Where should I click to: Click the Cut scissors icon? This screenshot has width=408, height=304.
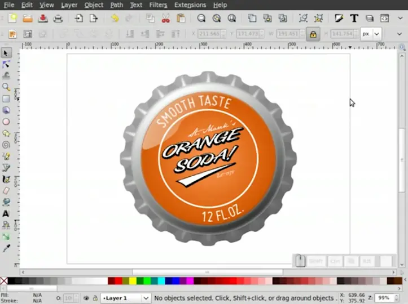(x=165, y=19)
